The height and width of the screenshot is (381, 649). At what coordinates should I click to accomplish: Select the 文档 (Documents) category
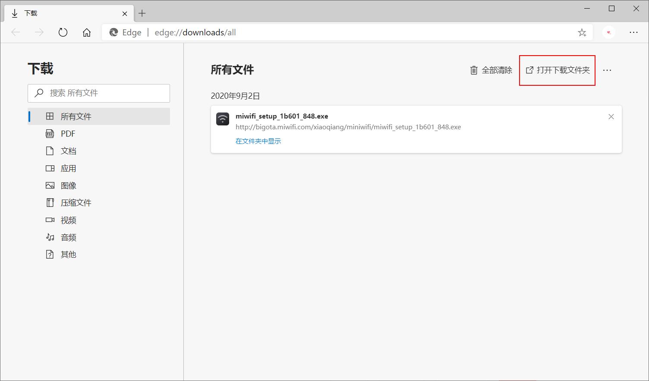click(68, 150)
